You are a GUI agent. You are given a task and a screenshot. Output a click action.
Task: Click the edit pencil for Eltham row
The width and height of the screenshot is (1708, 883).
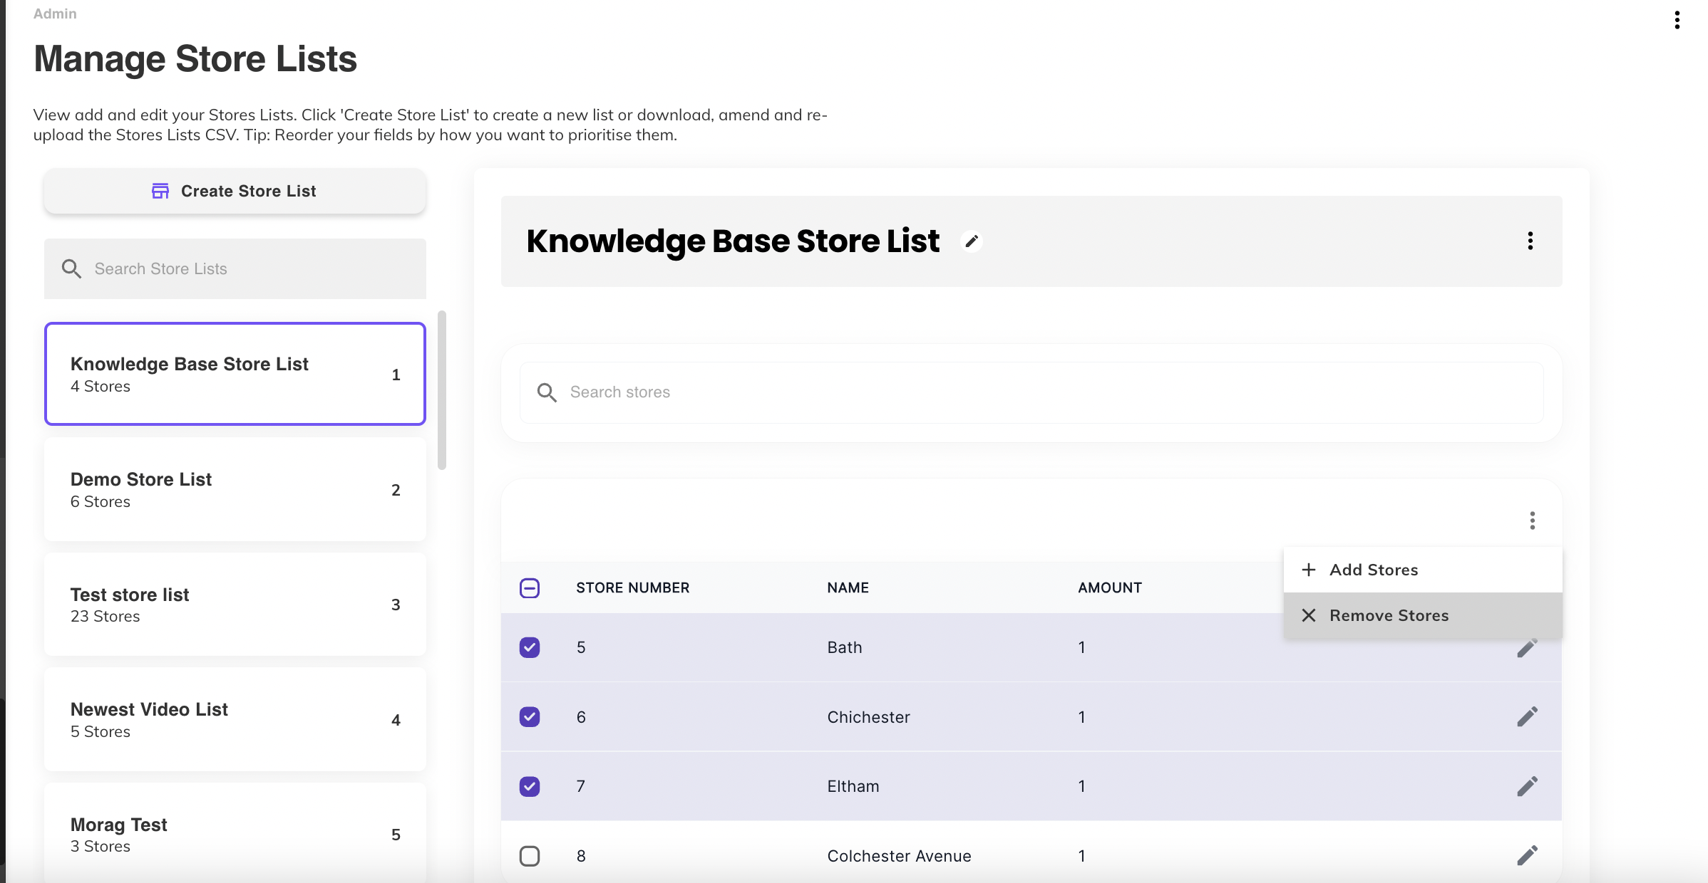tap(1527, 786)
